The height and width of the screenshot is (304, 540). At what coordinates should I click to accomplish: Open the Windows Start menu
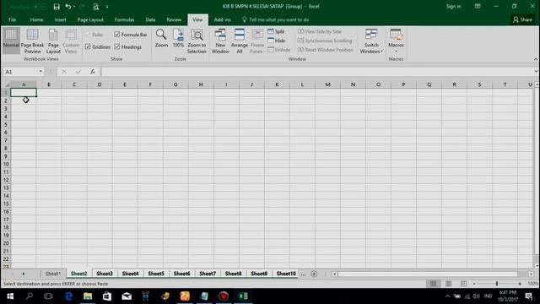click(x=10, y=296)
